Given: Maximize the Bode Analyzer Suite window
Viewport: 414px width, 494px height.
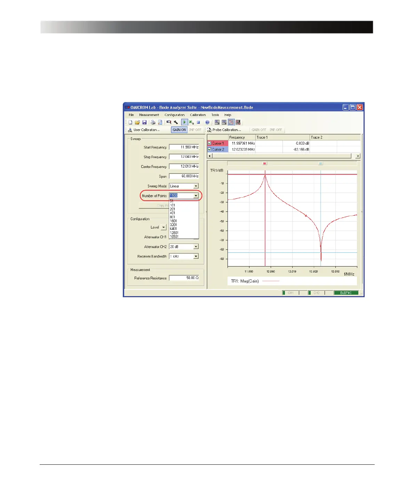Looking at the screenshot, I should tap(353, 107).
